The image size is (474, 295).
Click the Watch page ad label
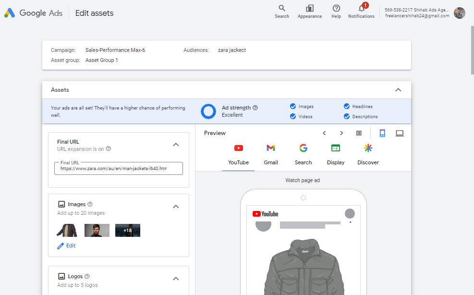pos(303,180)
